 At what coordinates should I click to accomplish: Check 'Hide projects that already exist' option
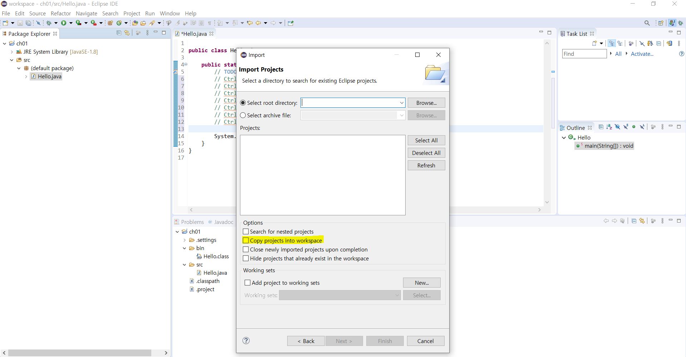[x=246, y=258]
